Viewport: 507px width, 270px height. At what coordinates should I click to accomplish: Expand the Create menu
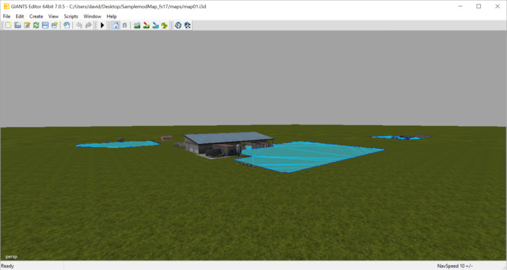36,16
